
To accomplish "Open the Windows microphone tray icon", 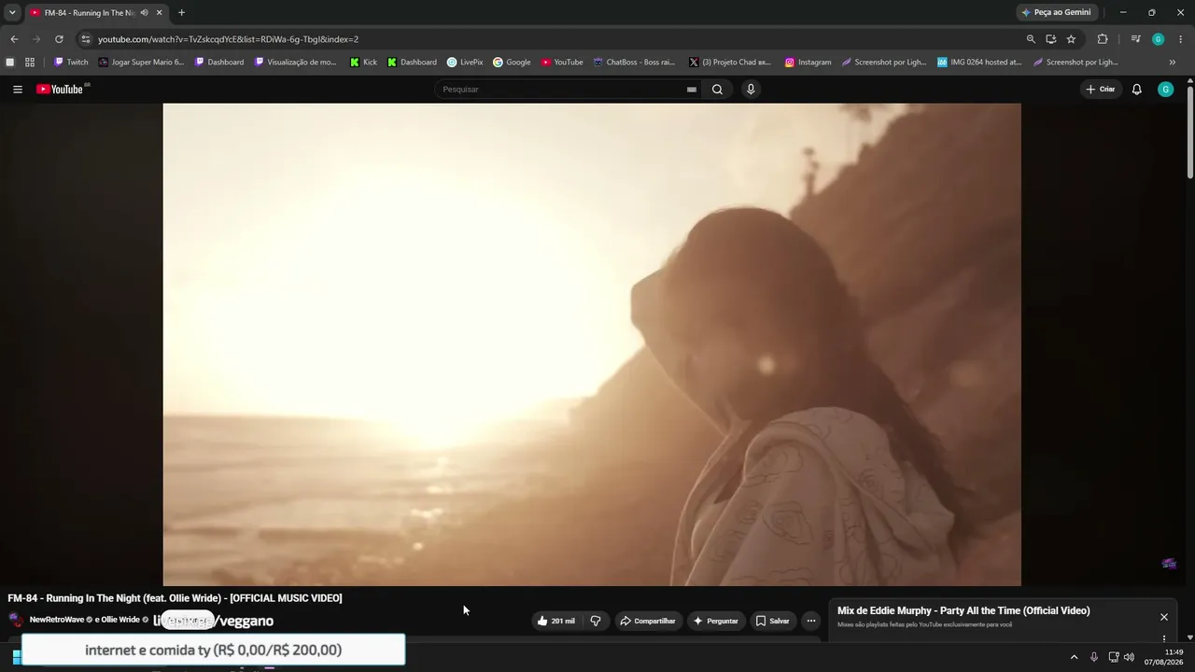I will pyautogui.click(x=1094, y=657).
